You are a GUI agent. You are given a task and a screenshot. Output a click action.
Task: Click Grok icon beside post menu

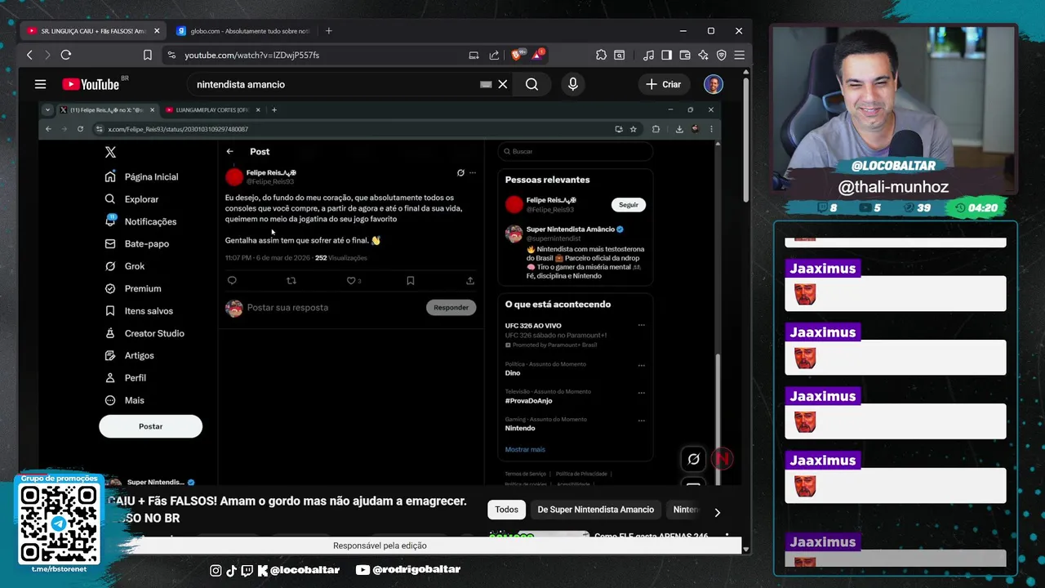click(460, 173)
